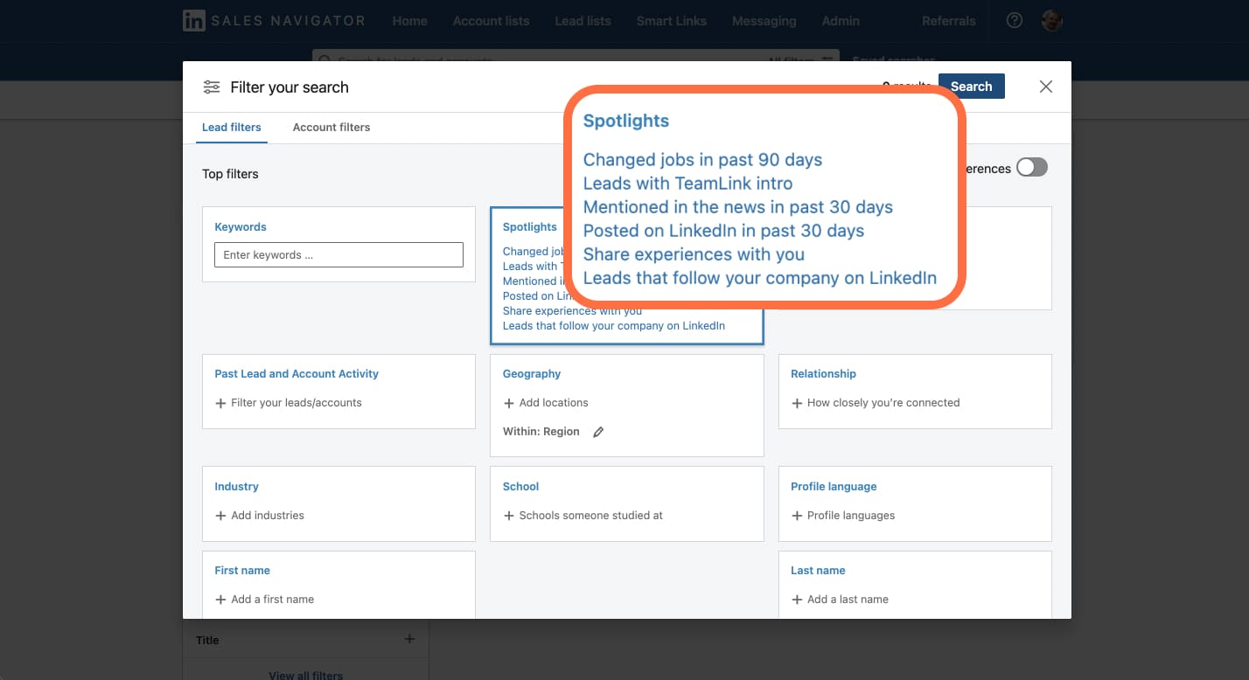The height and width of the screenshot is (680, 1249).
Task: Click the plus icon beside Add industries
Action: (x=220, y=516)
